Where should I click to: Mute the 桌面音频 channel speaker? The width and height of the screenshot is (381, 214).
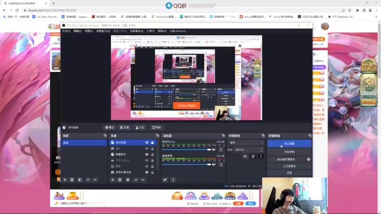click(x=214, y=164)
